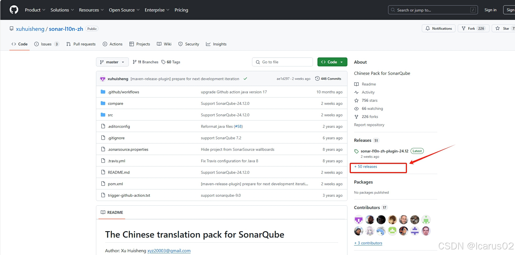Image resolution: width=515 pixels, height=255 pixels.
Task: Click the first contributor avatar with purple icon
Action: tap(359, 220)
